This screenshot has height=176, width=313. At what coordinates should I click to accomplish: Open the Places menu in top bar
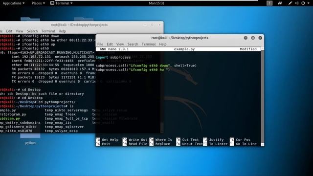[38, 3]
